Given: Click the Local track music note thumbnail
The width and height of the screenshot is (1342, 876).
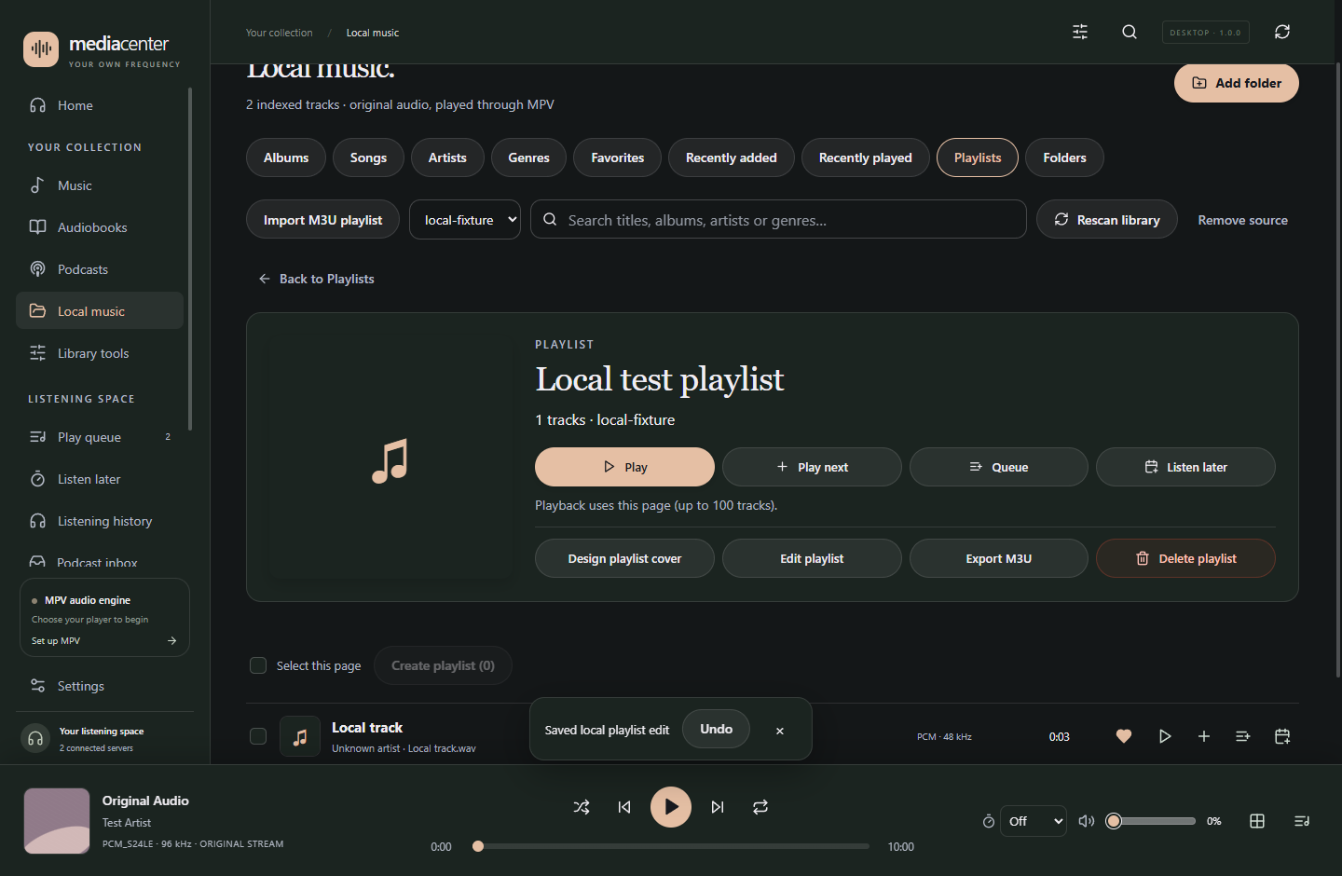Looking at the screenshot, I should (300, 736).
